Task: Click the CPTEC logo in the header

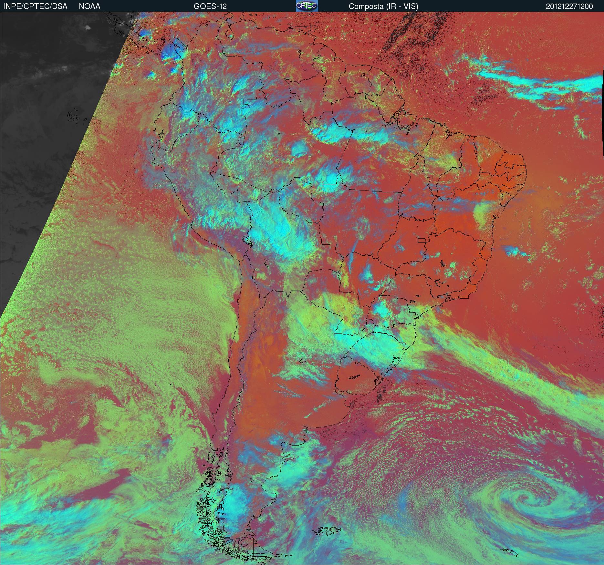Action: point(307,6)
